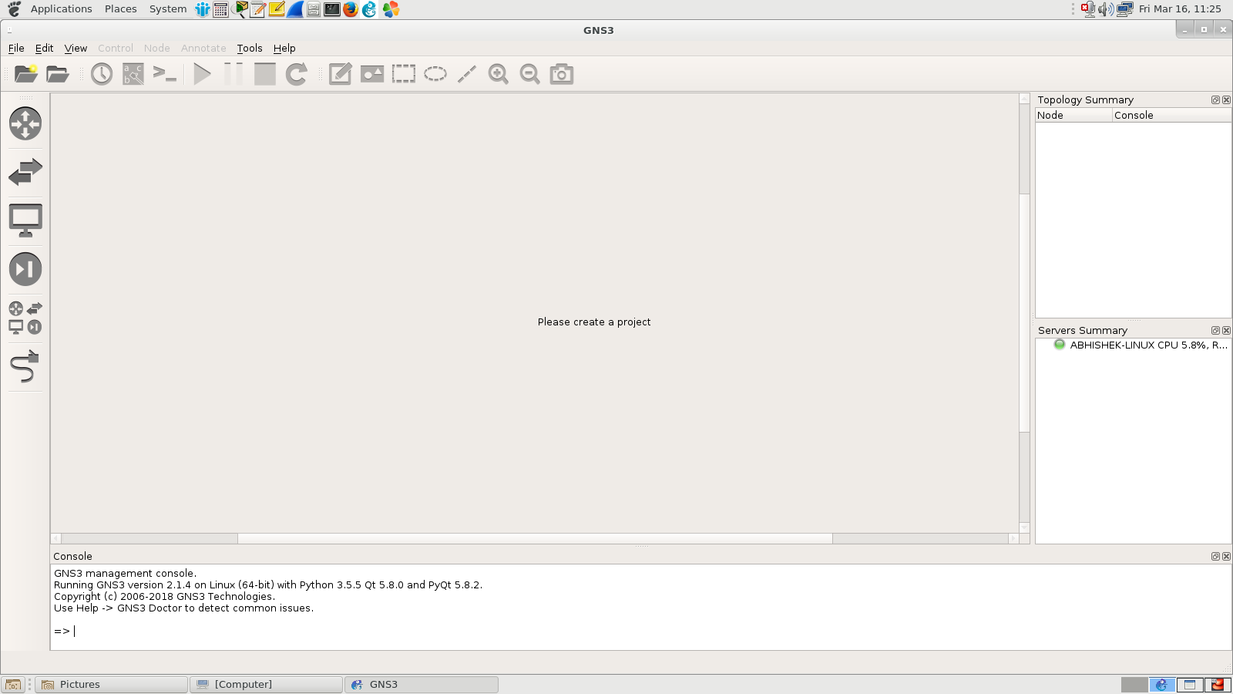Start all nodes with play icon
This screenshot has width=1233, height=694.
[x=202, y=74]
